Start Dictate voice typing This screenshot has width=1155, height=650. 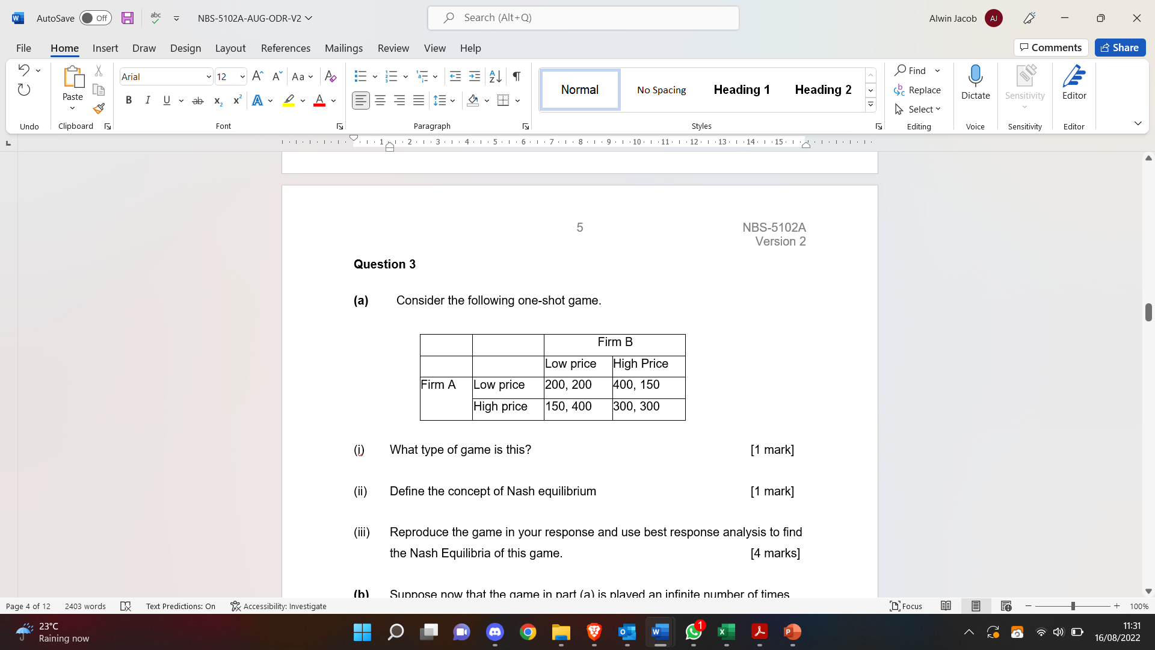(x=975, y=81)
